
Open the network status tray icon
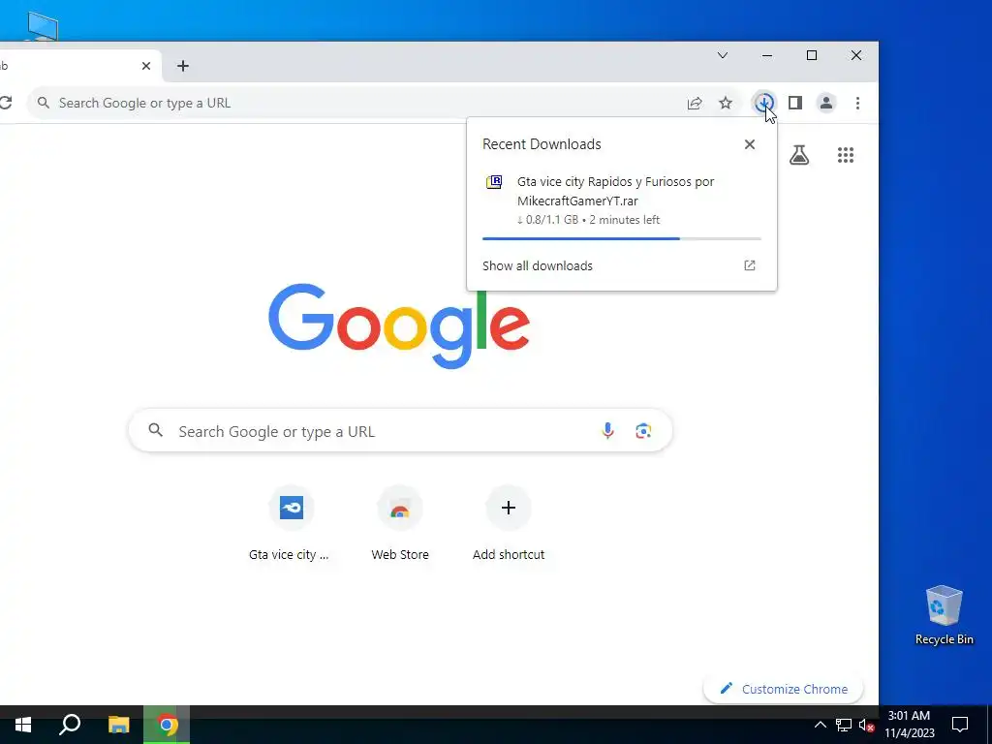pyautogui.click(x=844, y=725)
